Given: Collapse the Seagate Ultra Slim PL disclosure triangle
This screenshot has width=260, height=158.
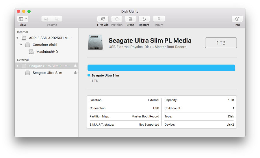Looking at the screenshot, I should (x=18, y=66).
